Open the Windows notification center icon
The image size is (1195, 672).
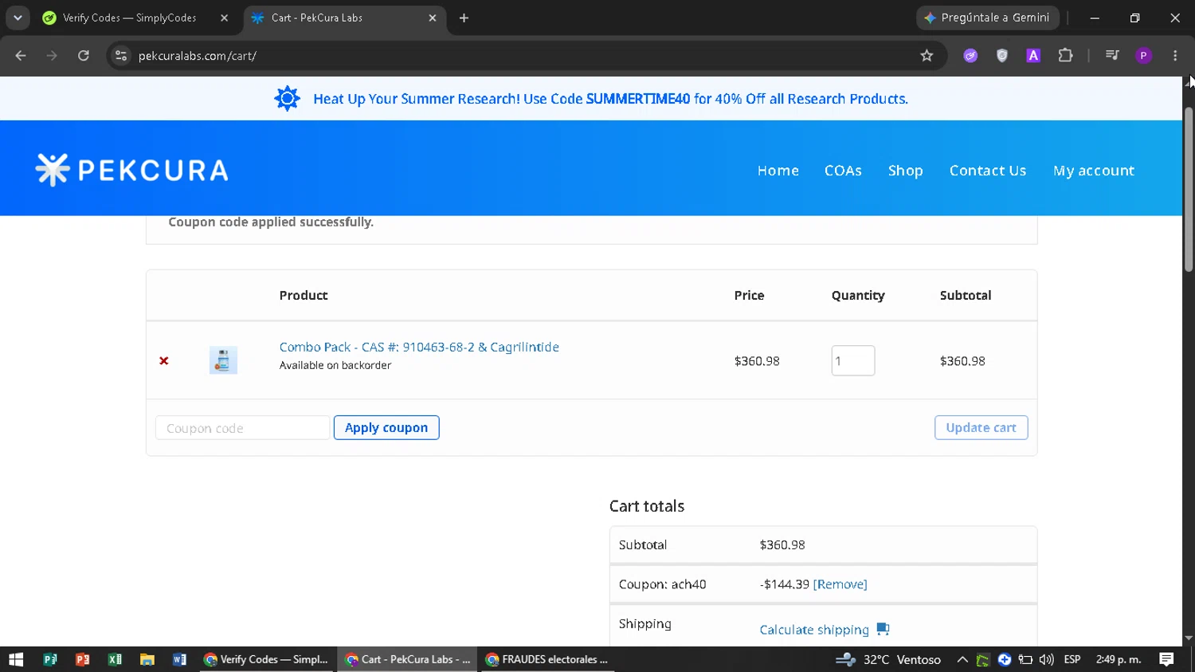click(x=1166, y=659)
